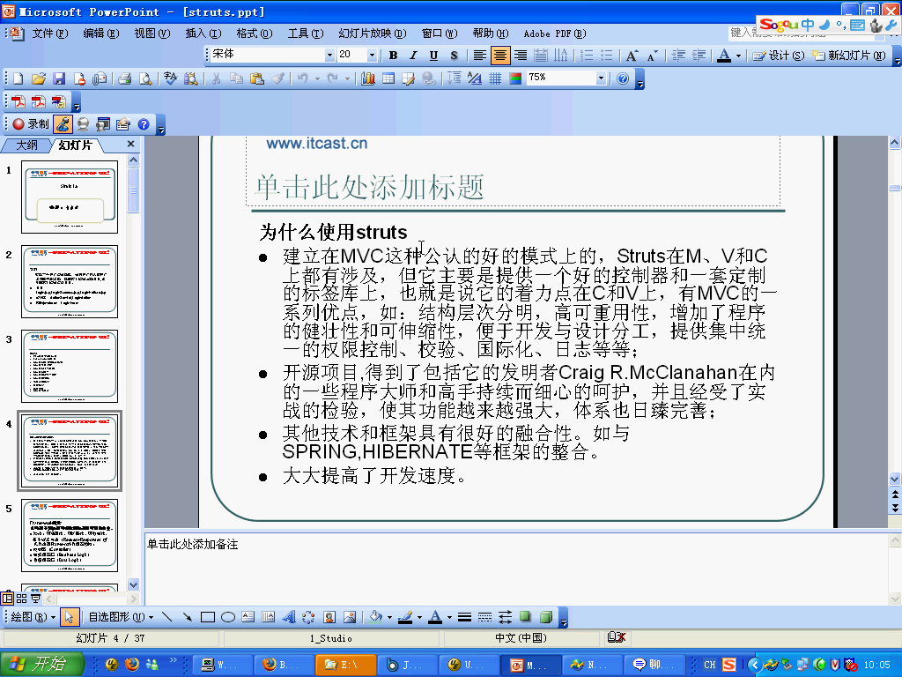The image size is (902, 677).
Task: Toggle italic formatting
Action: pyautogui.click(x=414, y=56)
